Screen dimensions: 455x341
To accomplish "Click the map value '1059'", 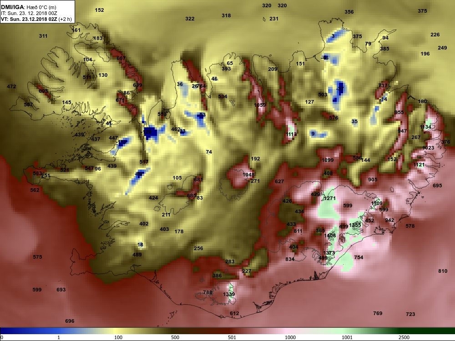I will (260, 105).
